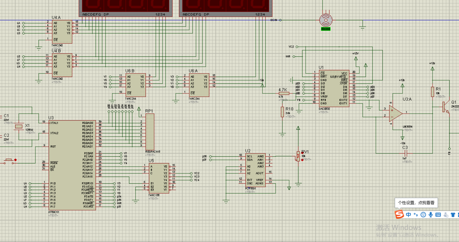
Task: Switch Chinese/English mode with 中 icon
Action: click(409, 215)
